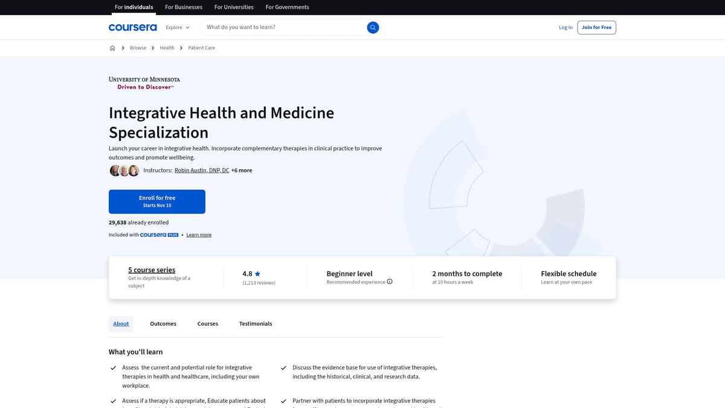725x408 pixels.
Task: Open the For Governments menu
Action: tap(287, 7)
